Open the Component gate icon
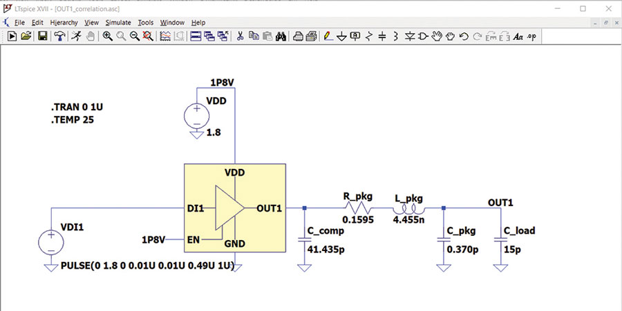The height and width of the screenshot is (311, 622). (423, 37)
